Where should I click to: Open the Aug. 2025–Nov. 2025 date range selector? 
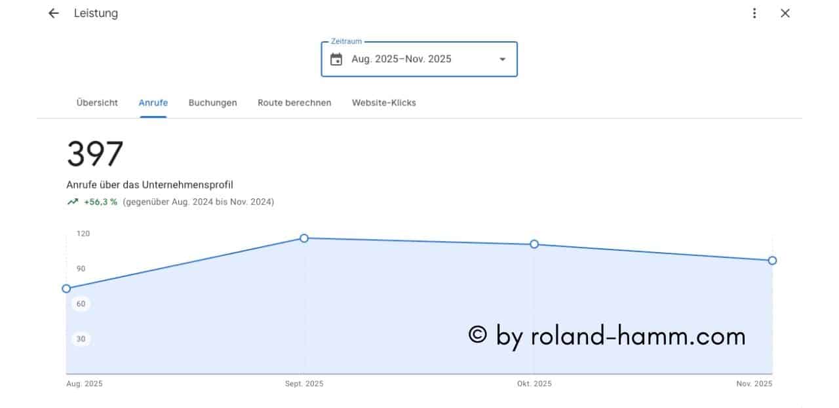pyautogui.click(x=401, y=60)
